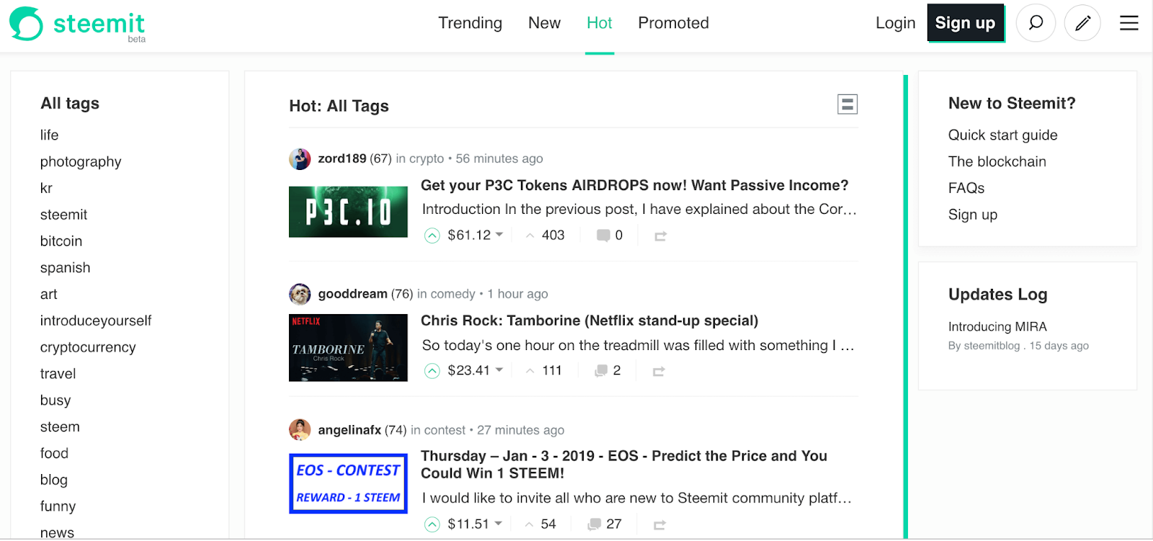Image resolution: width=1153 pixels, height=541 pixels.
Task: Open Quick start guide link
Action: (x=1002, y=135)
